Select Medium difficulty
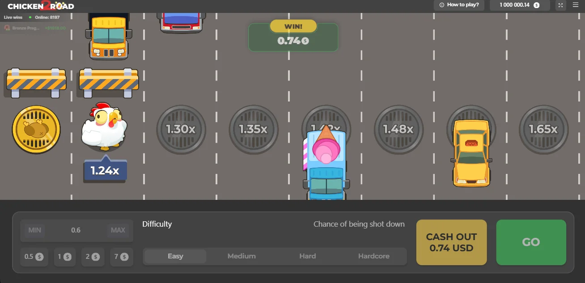 coord(242,256)
